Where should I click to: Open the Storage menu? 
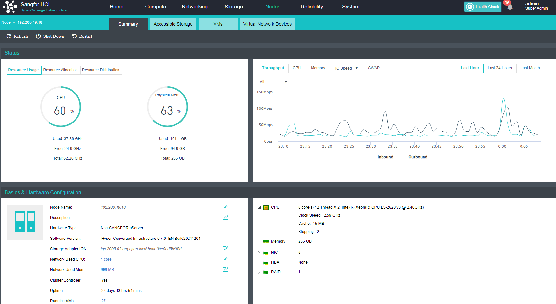pos(233,7)
